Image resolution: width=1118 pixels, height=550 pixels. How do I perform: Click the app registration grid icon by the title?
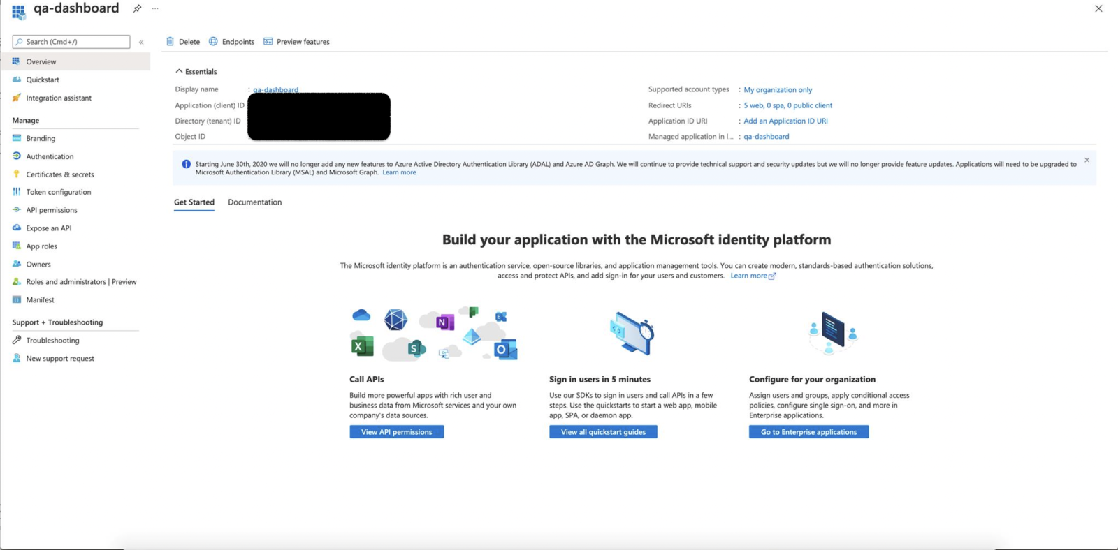[x=18, y=12]
